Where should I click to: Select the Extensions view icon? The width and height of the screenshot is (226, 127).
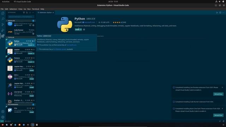click(x=3, y=36)
